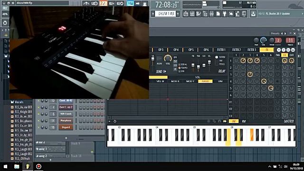Image resolution: width=304 pixels, height=171 pixels.
Task: Select the MOD X modulation tab
Action: [x=175, y=81]
